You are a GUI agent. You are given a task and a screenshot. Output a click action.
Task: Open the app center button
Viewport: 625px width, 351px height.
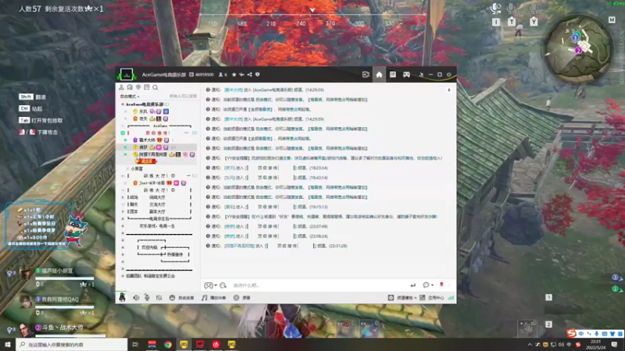point(432,298)
